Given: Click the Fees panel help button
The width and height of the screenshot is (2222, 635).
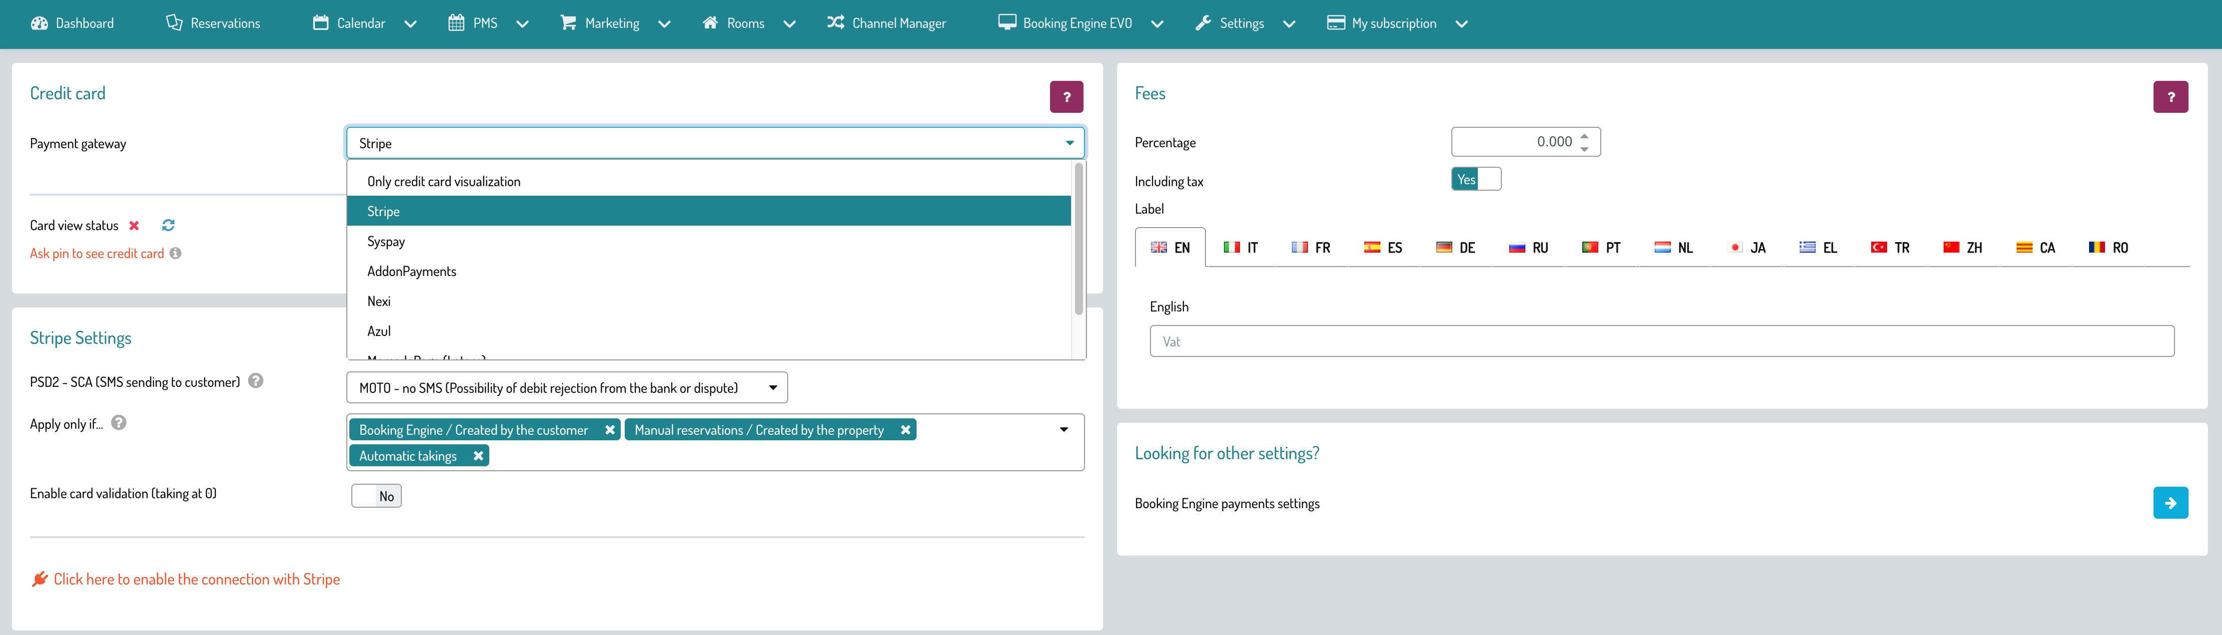Looking at the screenshot, I should 2170,96.
